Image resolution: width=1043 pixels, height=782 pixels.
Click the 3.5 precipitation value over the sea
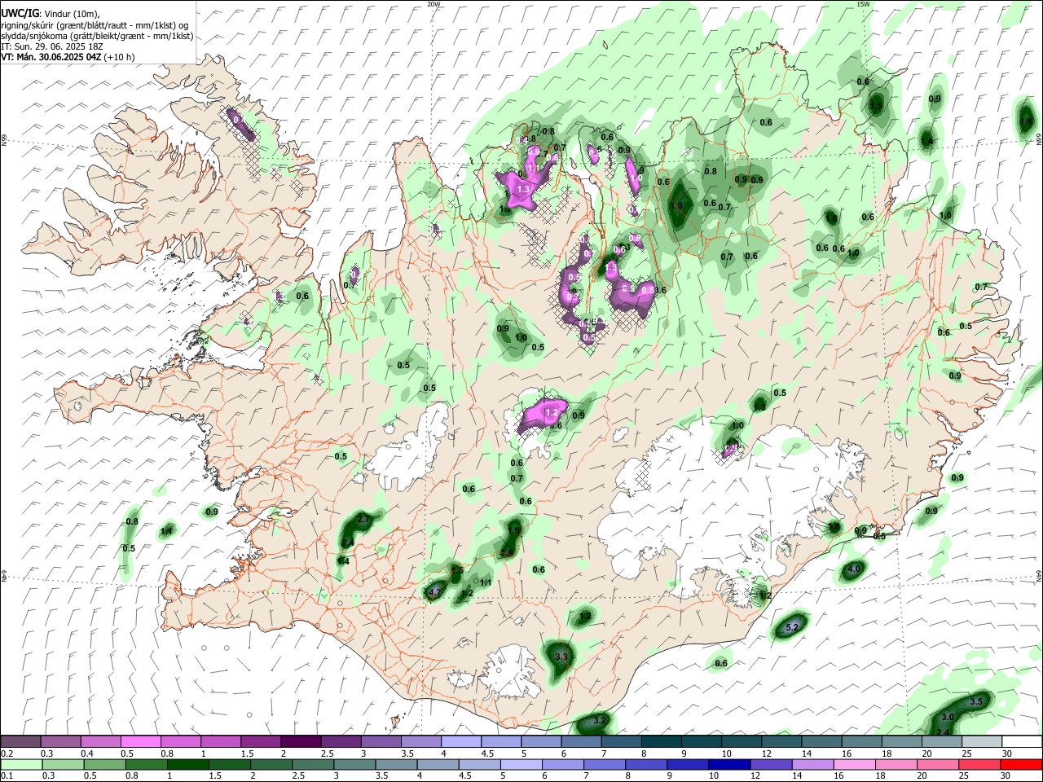click(x=978, y=701)
